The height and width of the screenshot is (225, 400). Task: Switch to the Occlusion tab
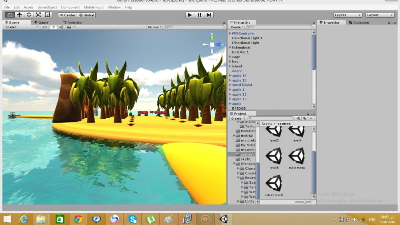359,22
